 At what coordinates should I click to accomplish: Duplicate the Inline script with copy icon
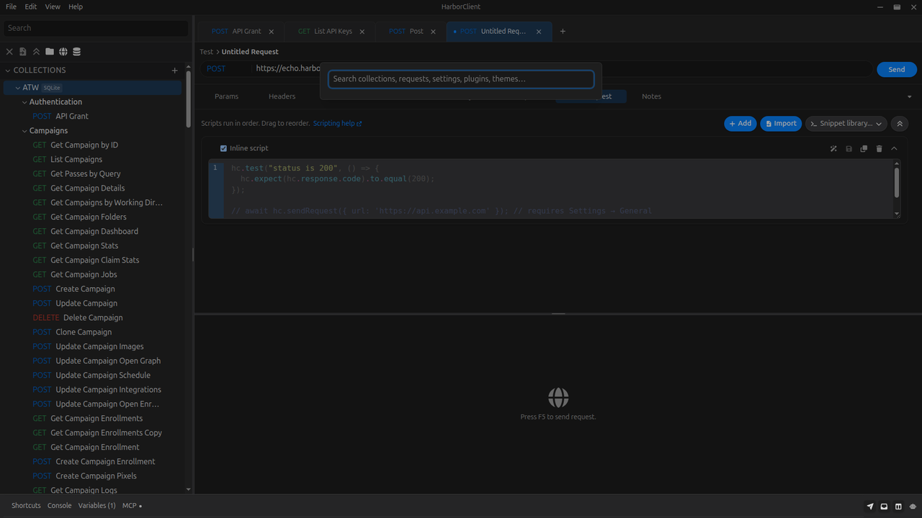(864, 149)
